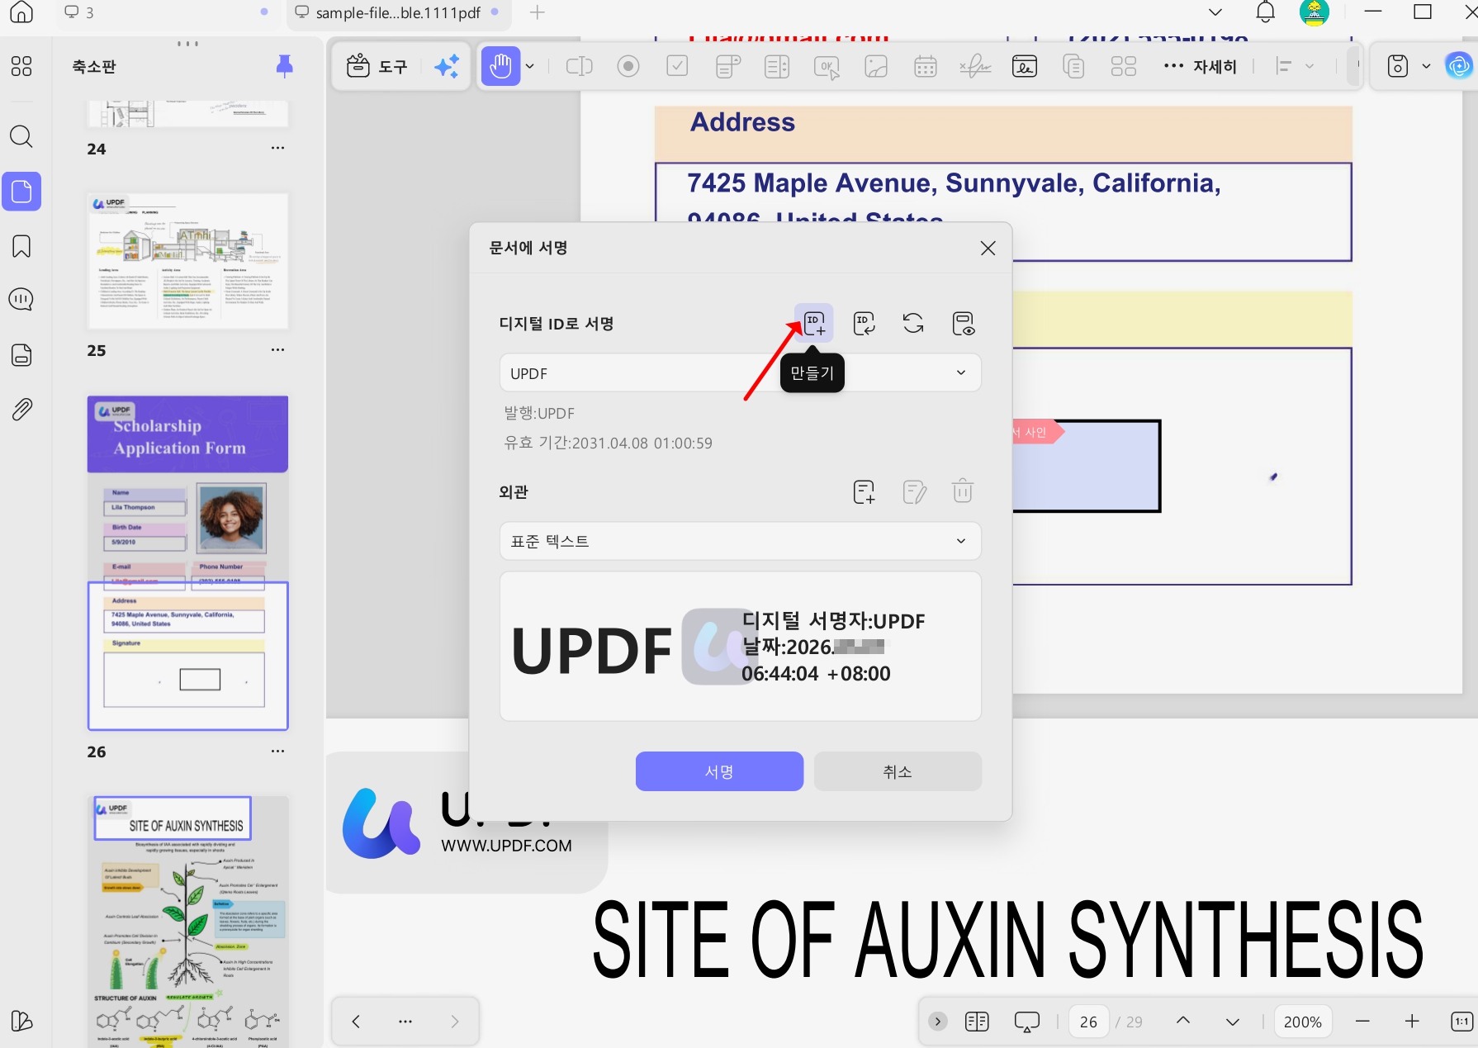Open the attachments panel in left sidebar

point(21,410)
